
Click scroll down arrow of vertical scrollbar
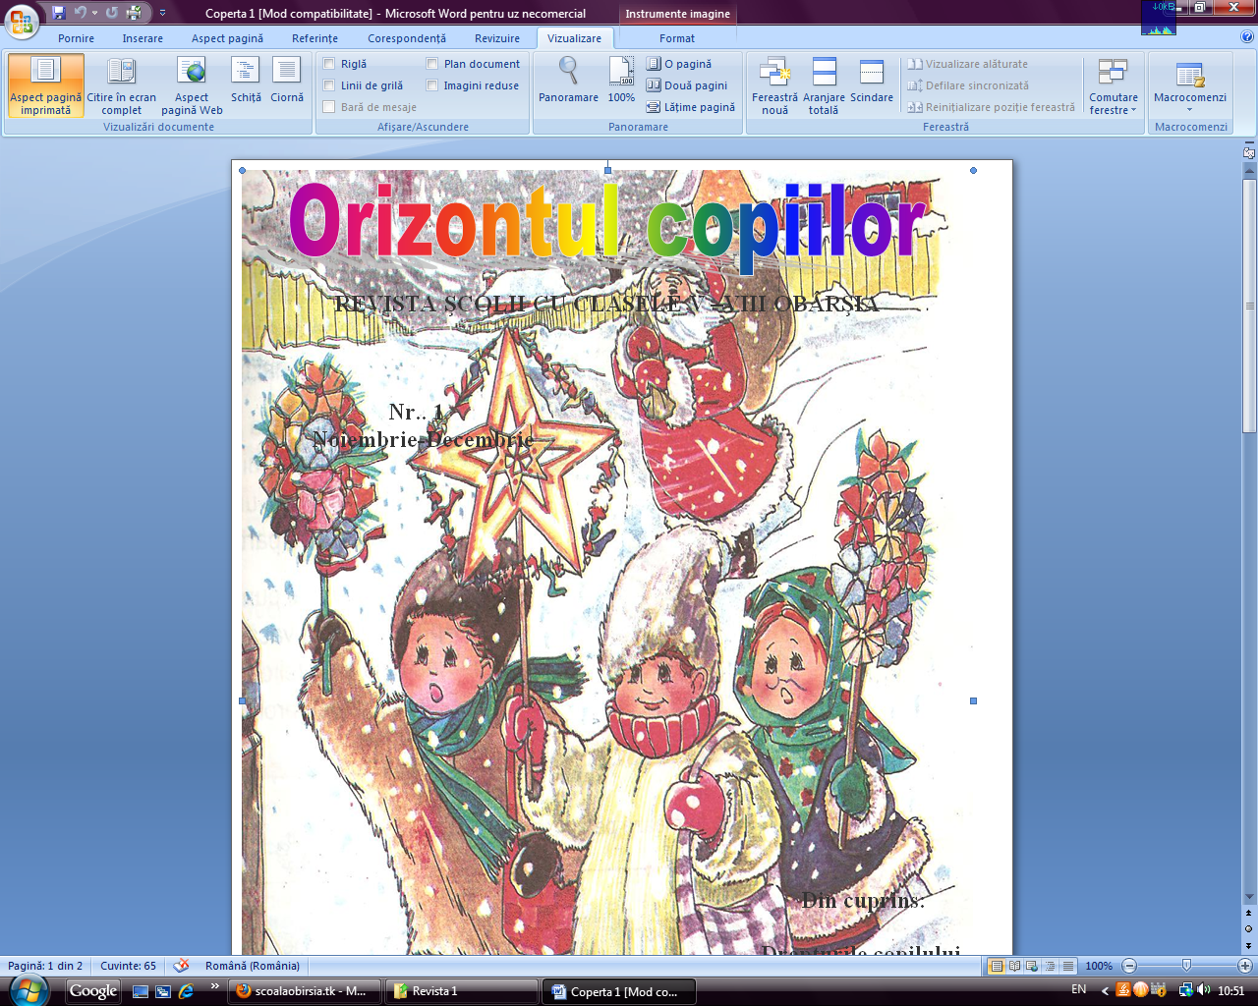tap(1249, 897)
